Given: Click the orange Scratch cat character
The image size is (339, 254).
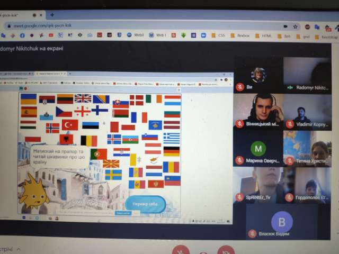Looking at the screenshot, I should click(x=33, y=189).
